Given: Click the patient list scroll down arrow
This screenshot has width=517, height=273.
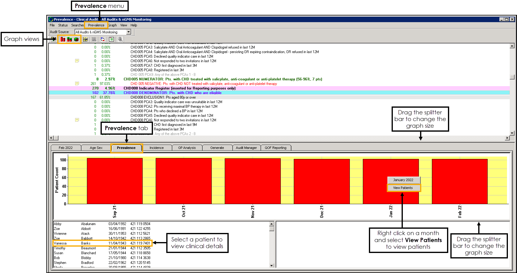Looking at the screenshot, I should 271,265.
